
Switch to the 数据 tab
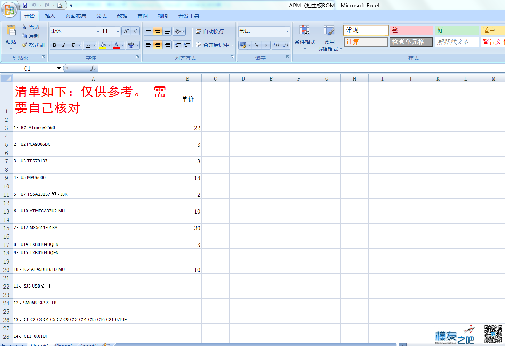(x=122, y=16)
